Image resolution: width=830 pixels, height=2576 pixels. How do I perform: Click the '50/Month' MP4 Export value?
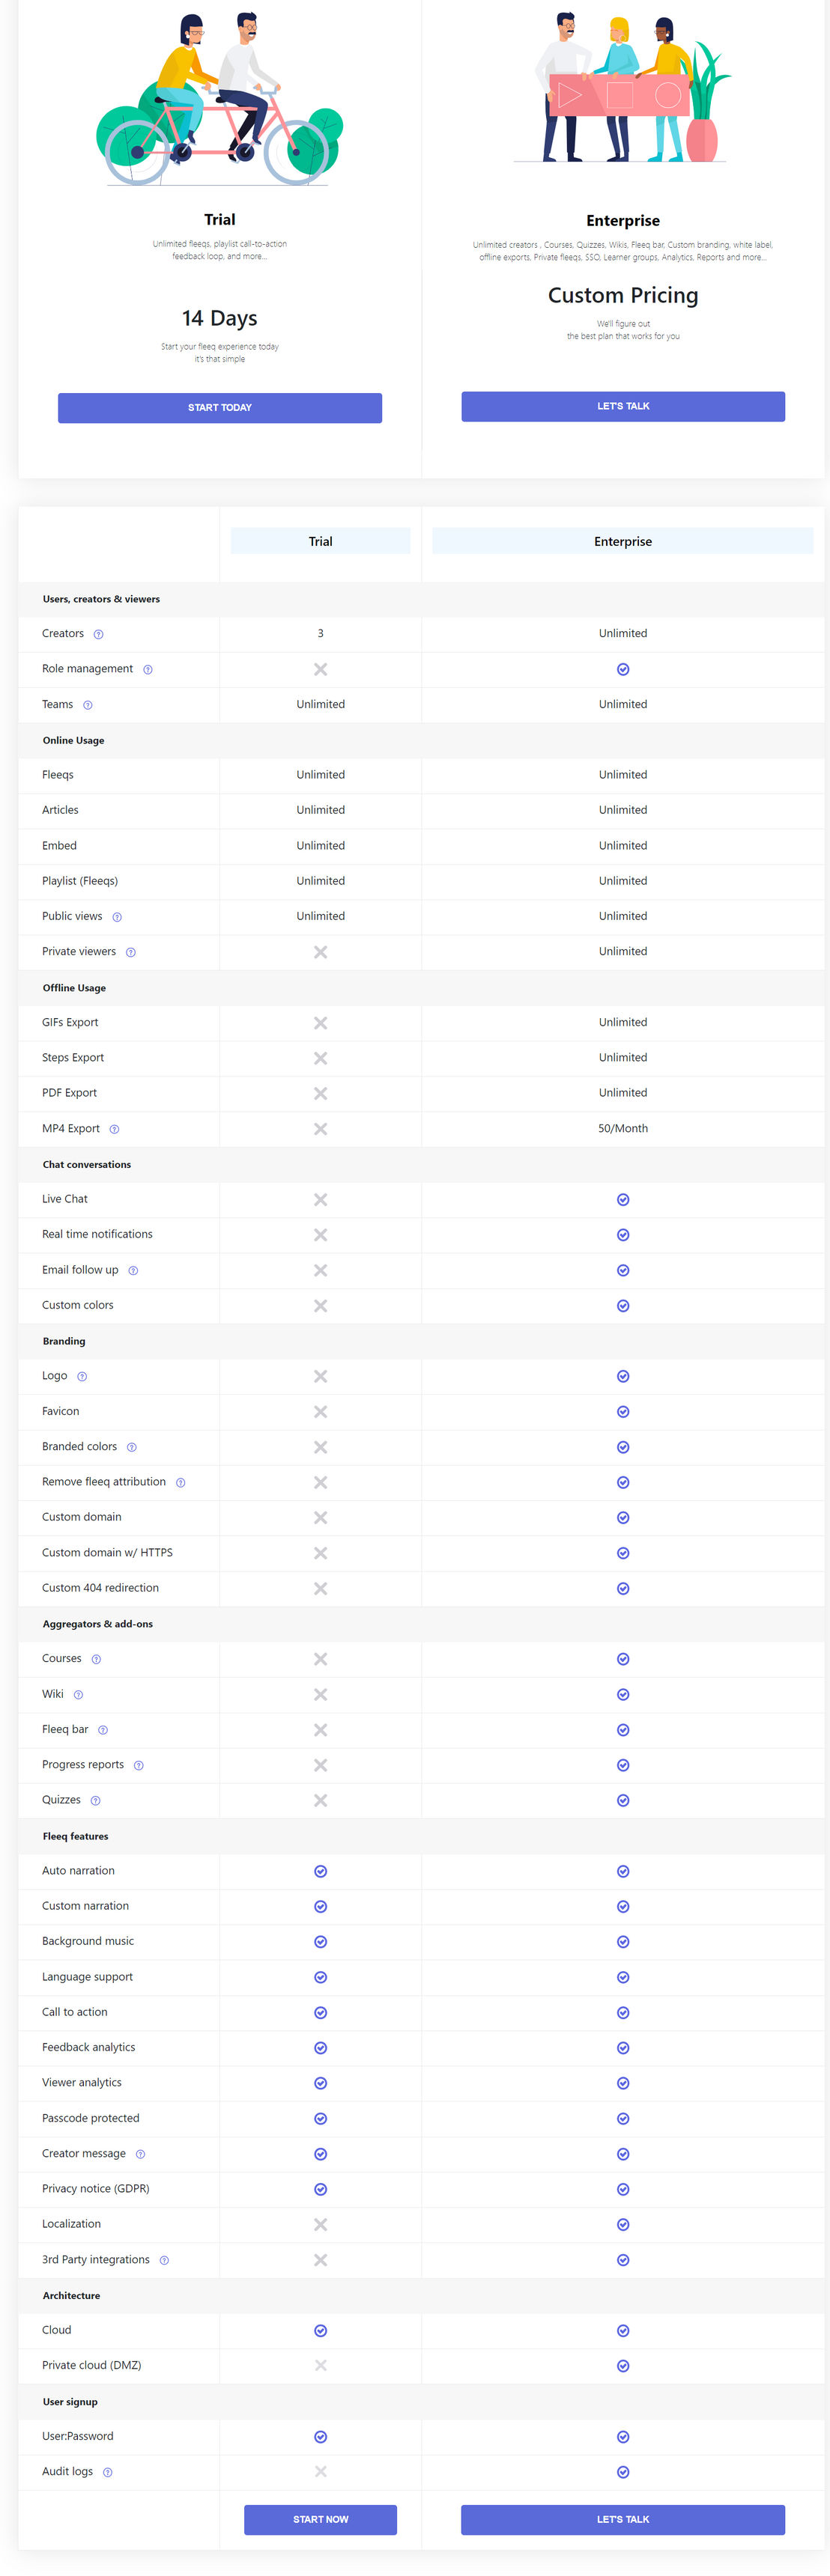[x=622, y=1128]
